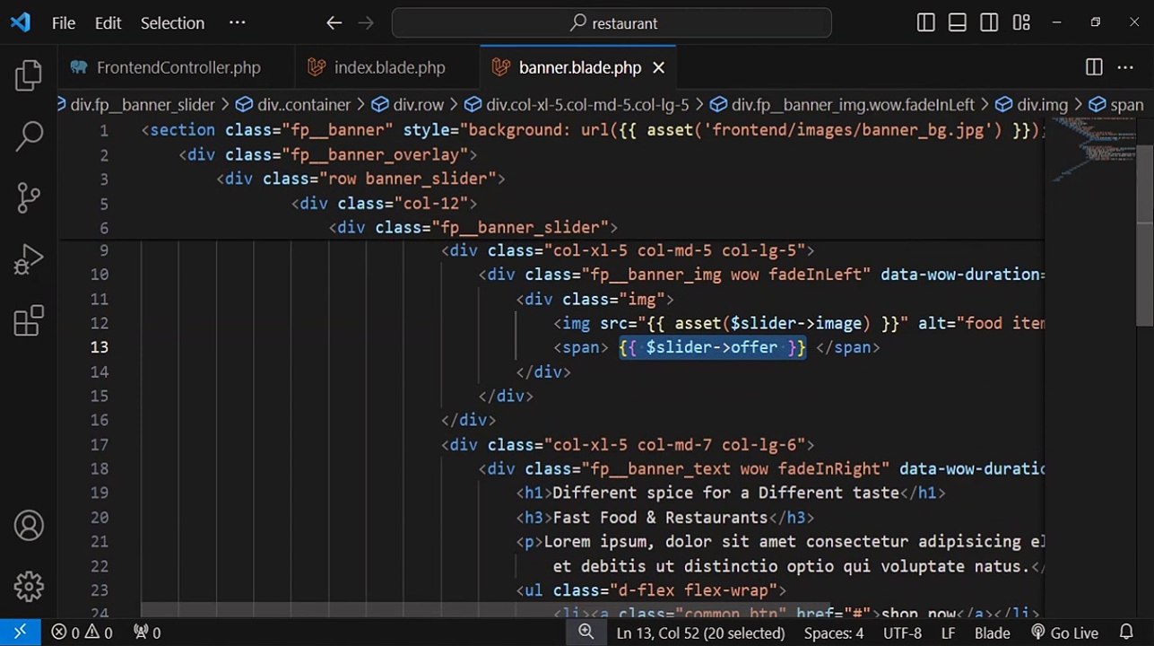Viewport: 1154px width, 646px height.
Task: Click the VS Code logo icon
Action: click(x=21, y=22)
